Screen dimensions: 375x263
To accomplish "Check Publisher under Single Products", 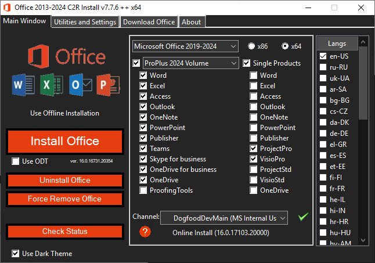I will coord(254,138).
